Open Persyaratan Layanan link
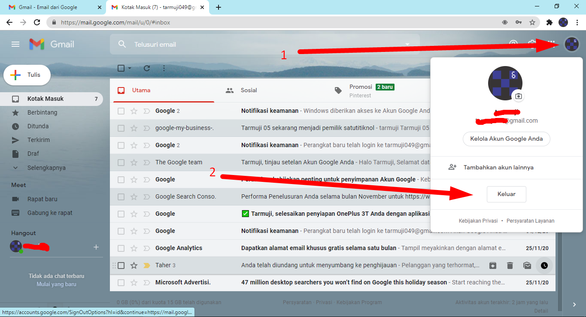This screenshot has height=317, width=586. click(531, 221)
